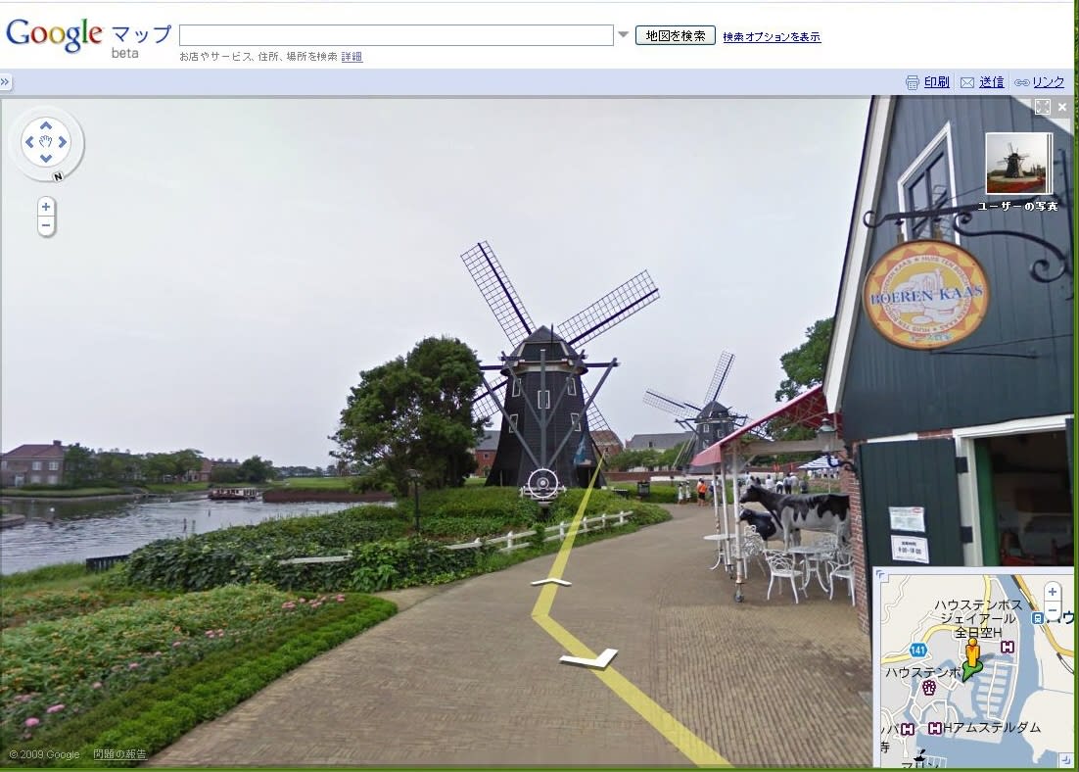1079x772 pixels.
Task: Expand the collapsed left side panel
Action: [6, 82]
